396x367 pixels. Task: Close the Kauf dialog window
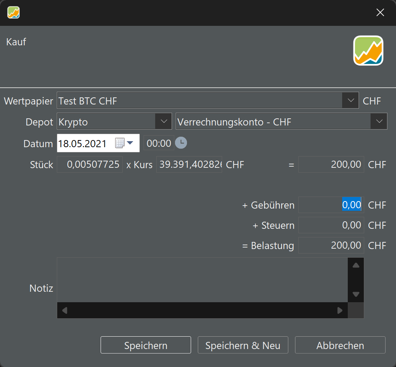pyautogui.click(x=380, y=13)
